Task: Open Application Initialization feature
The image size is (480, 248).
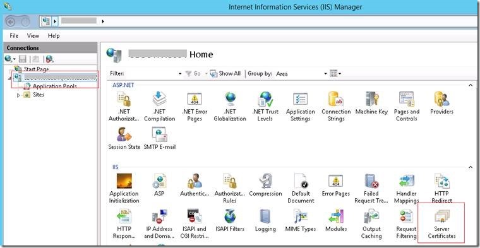Action: [x=124, y=189]
